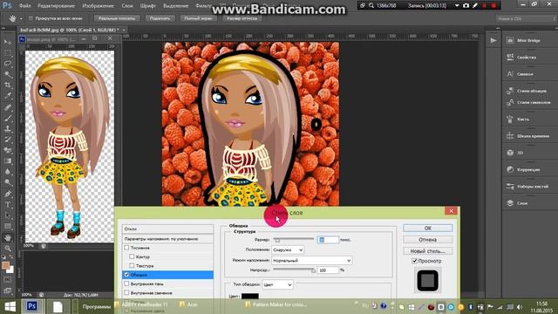Open the Hand tool preset dropdown
Viewport: 558px width, 314px height.
[x=21, y=18]
